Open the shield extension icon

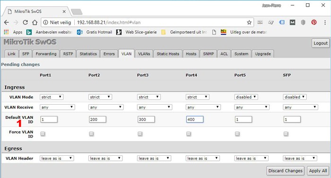303,22
